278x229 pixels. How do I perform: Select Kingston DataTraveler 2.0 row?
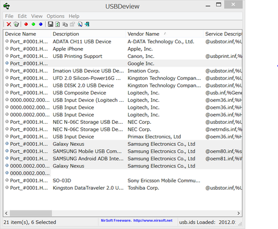click(123, 188)
